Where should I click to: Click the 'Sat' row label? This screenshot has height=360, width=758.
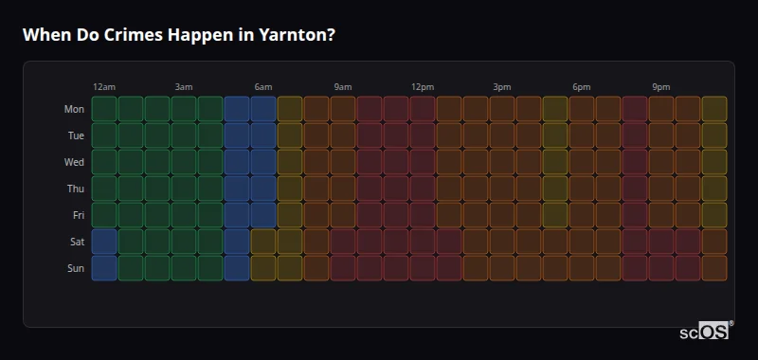[x=77, y=243]
